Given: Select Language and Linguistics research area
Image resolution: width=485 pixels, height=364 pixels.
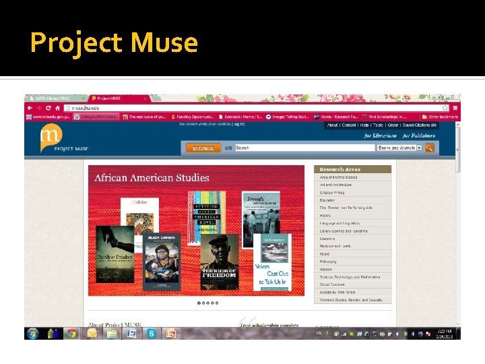Looking at the screenshot, I should pos(352,223).
